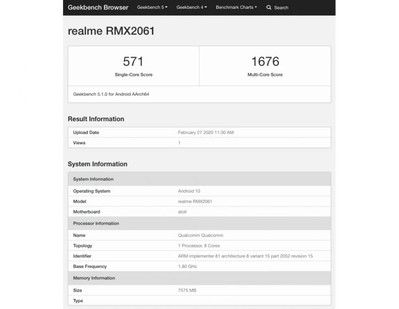Select the date February 27 2020 11:30 AM
The image size is (399, 309).
tap(206, 132)
